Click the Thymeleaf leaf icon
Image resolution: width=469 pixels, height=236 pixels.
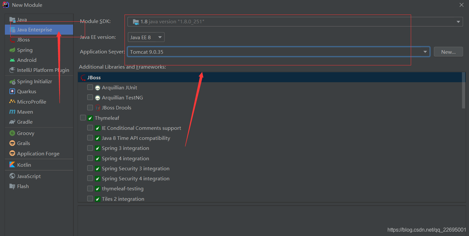90,118
